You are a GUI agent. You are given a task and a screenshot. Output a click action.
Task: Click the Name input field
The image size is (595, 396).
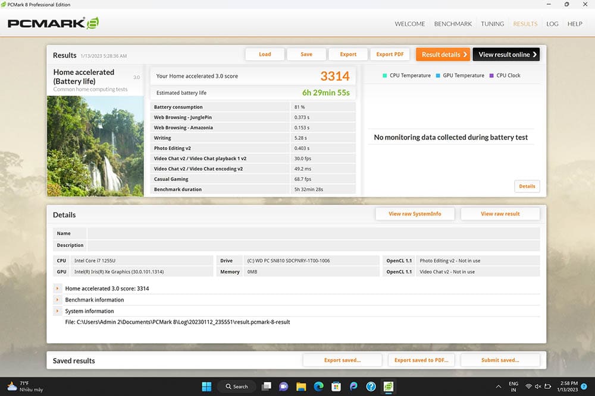[313, 233]
